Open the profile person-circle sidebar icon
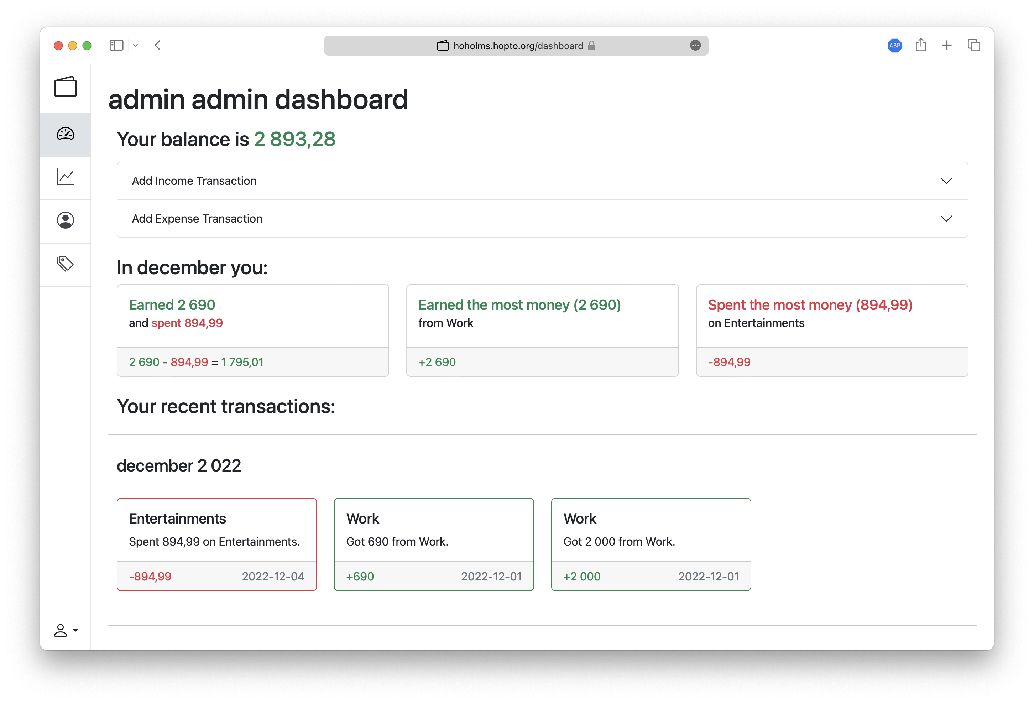The height and width of the screenshot is (703, 1034). (66, 220)
